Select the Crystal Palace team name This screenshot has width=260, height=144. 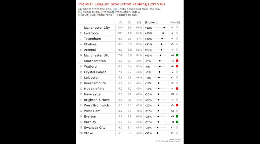95,72
